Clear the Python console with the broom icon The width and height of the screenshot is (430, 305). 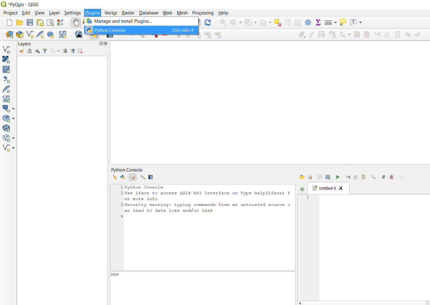coord(115,177)
